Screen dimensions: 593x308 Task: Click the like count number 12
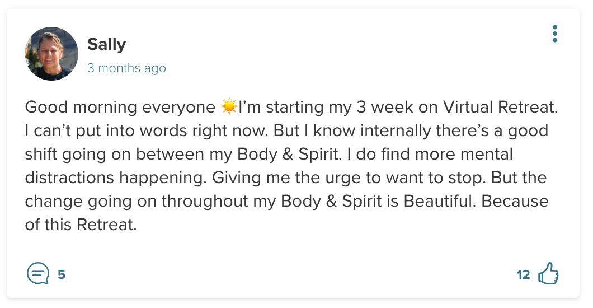[523, 274]
